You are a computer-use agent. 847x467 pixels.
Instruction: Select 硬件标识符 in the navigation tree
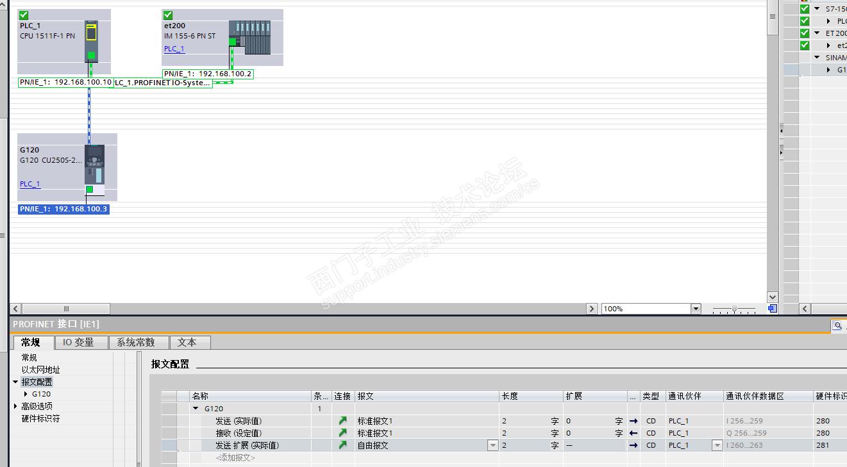coord(41,418)
